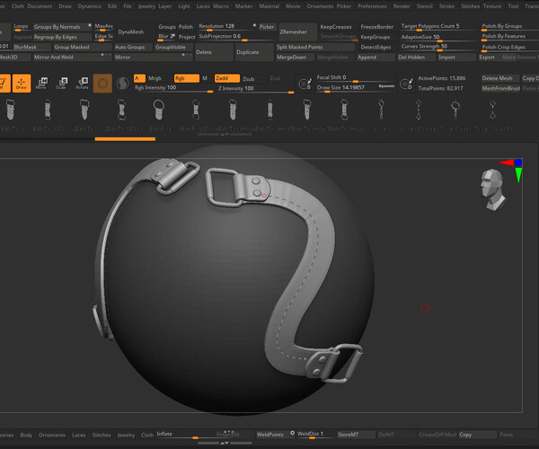The width and height of the screenshot is (539, 449).
Task: Open the Material menu
Action: [269, 6]
